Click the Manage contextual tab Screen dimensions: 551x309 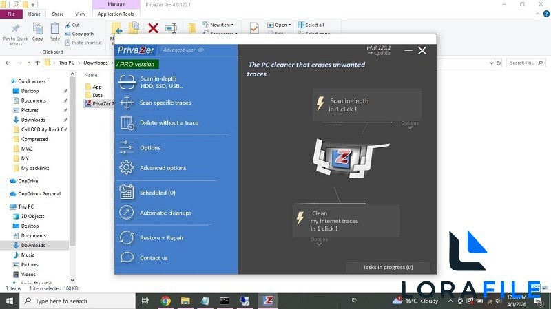[116, 4]
